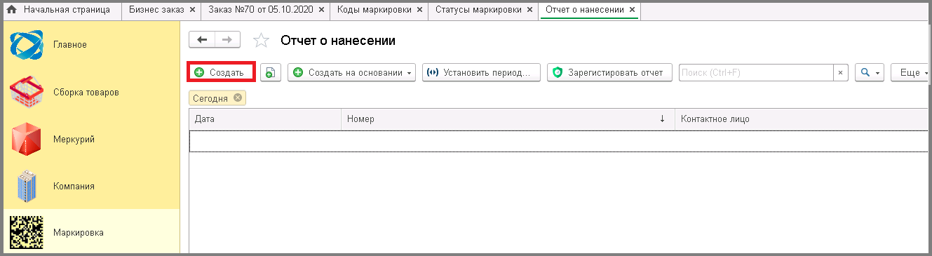Screen dimensions: 932x256
Task: Switch to Заказ №70 от 05.10.2020 tab
Action: pos(266,11)
